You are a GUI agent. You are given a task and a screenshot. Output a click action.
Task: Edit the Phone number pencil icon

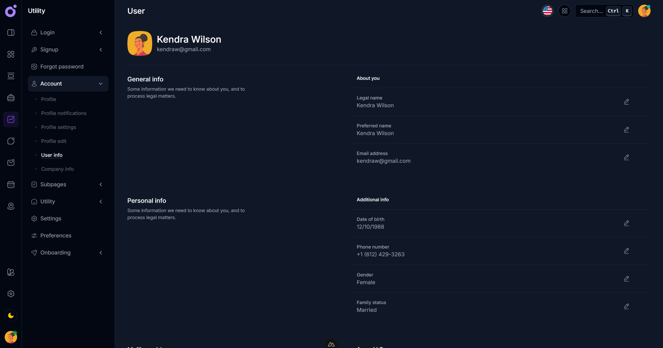click(x=626, y=251)
